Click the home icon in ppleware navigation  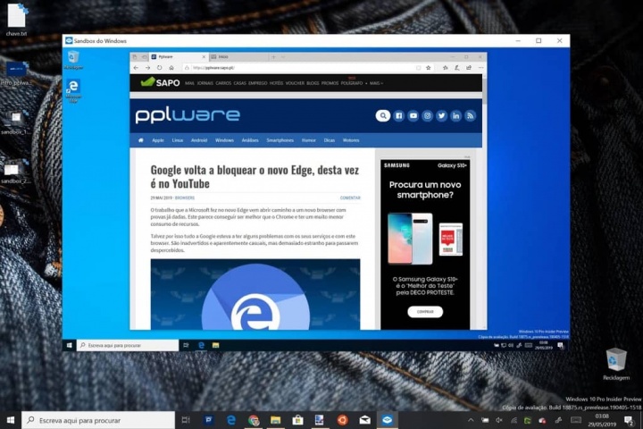click(140, 140)
